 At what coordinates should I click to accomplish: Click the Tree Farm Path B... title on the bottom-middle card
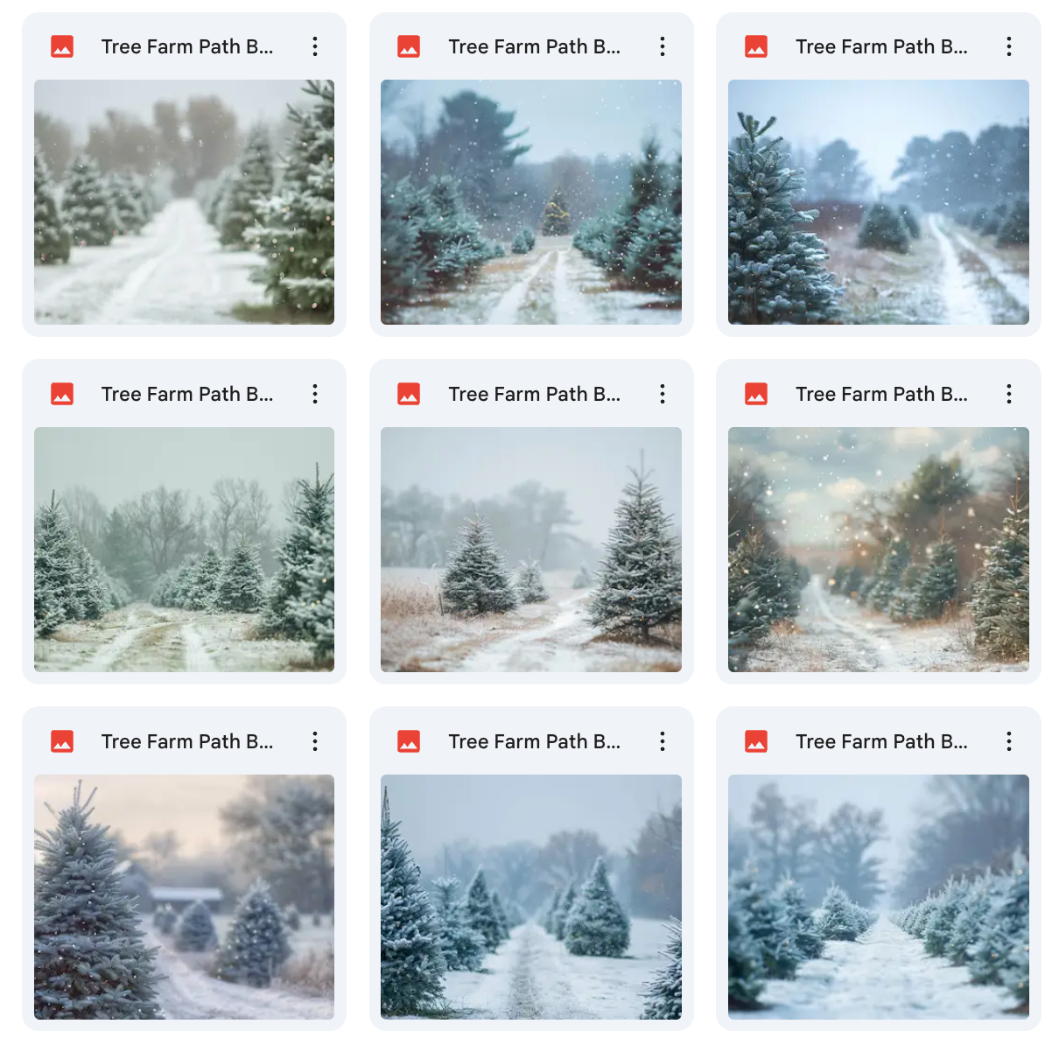tap(535, 741)
